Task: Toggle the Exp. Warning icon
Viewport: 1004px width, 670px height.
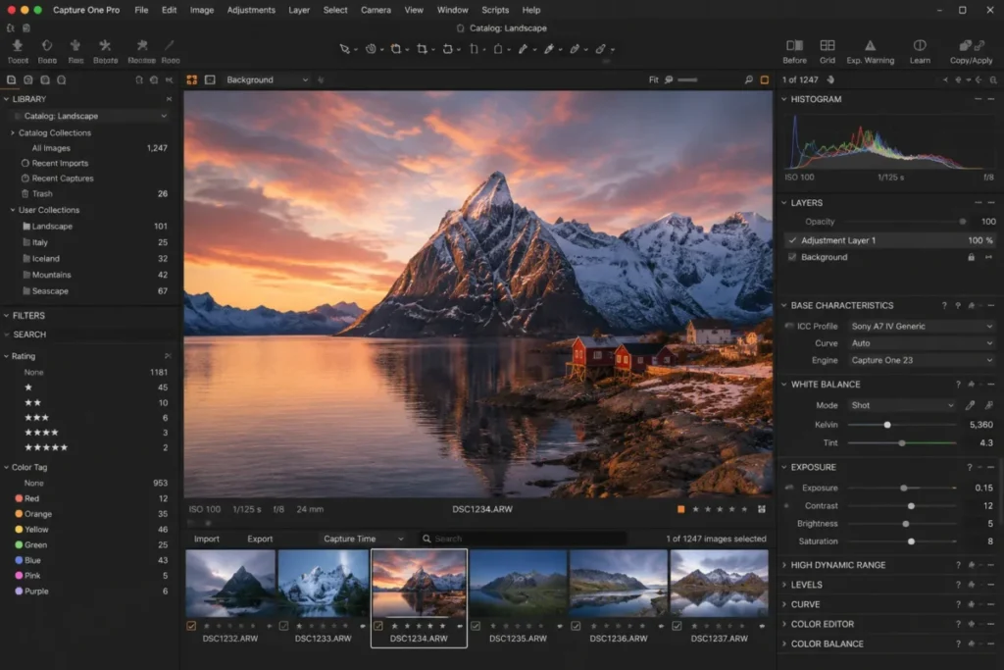Action: pyautogui.click(x=871, y=45)
